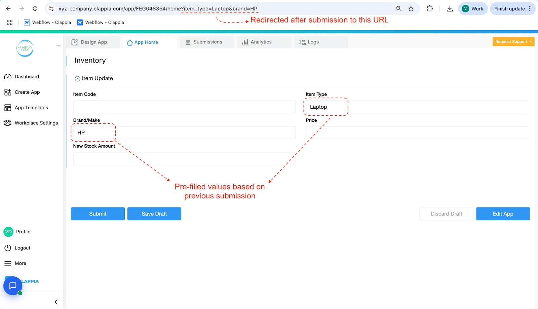Image resolution: width=538 pixels, height=309 pixels.
Task: Expand the workplace dropdown chevron beside logo
Action: 59,46
